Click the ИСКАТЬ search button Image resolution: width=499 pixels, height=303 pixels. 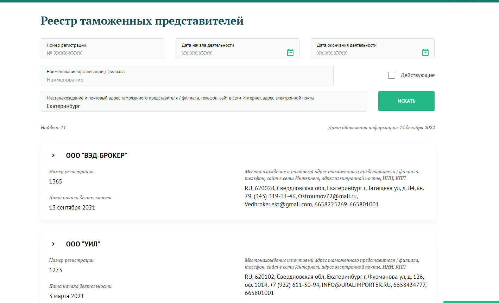coord(406,101)
